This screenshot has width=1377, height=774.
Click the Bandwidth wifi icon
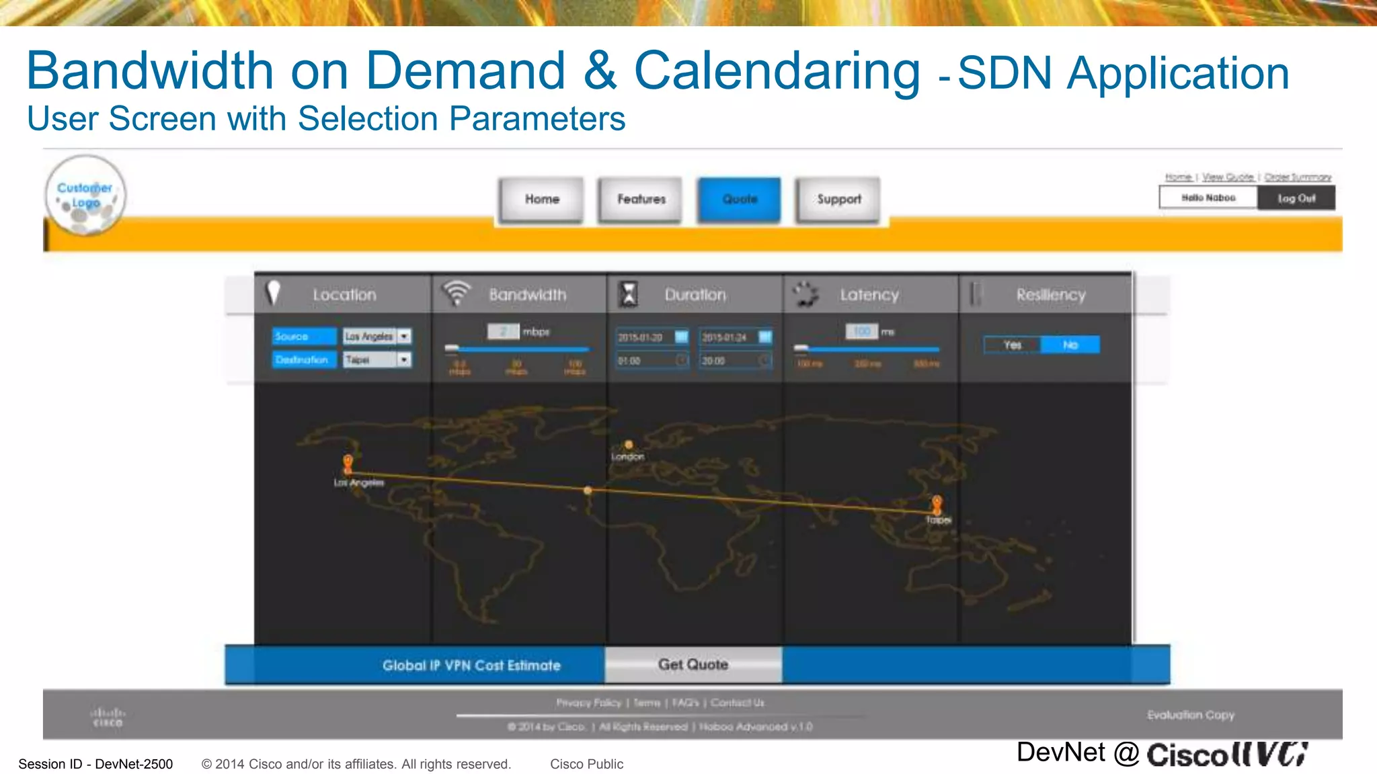(x=457, y=293)
